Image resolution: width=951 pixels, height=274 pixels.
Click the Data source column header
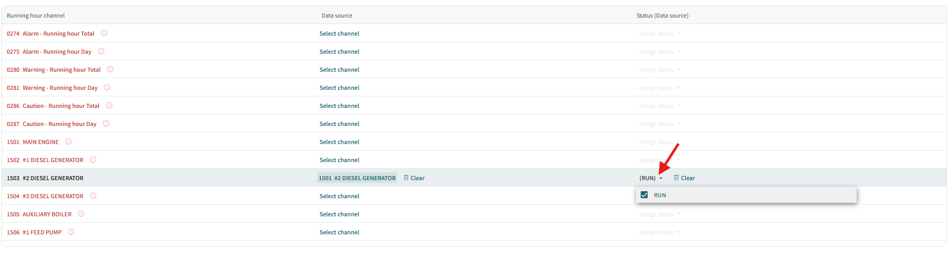click(337, 16)
